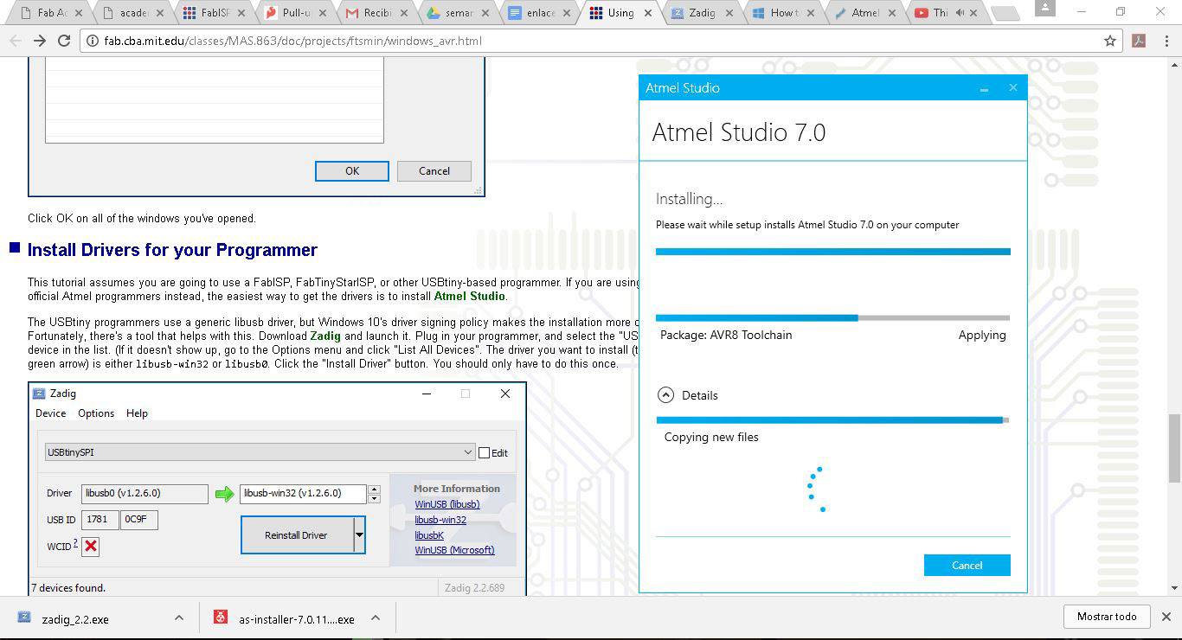Open the Chrome user profile button
Image resolution: width=1182 pixels, height=640 pixels.
click(1045, 8)
